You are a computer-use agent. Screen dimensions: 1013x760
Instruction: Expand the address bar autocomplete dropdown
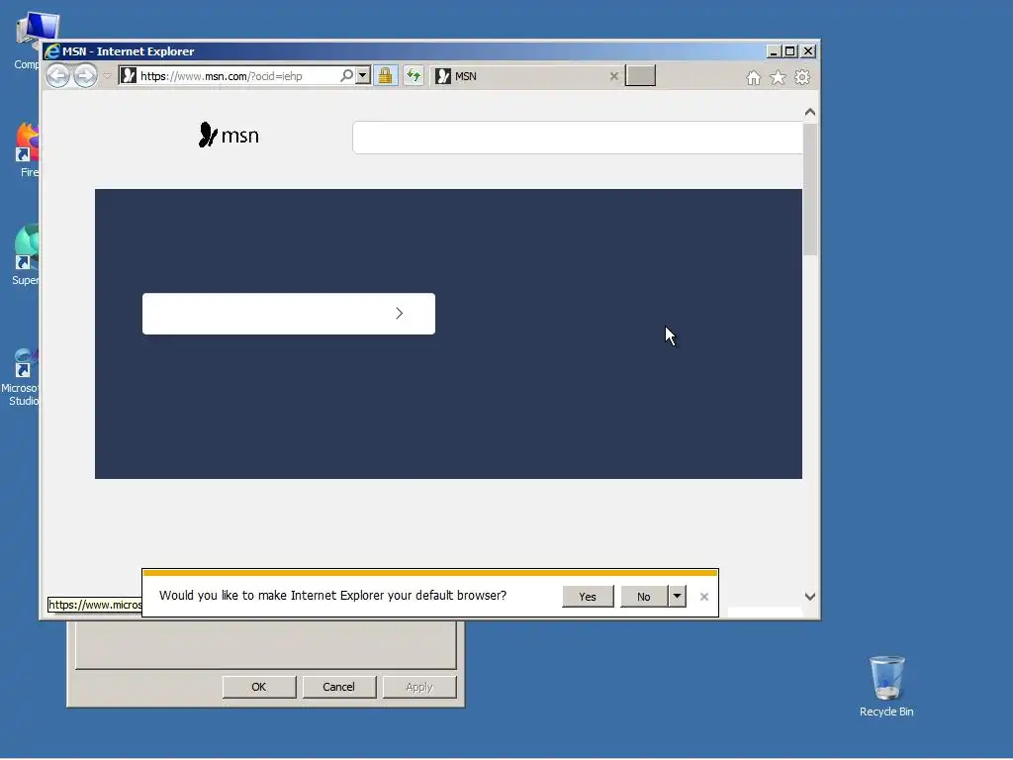[362, 75]
